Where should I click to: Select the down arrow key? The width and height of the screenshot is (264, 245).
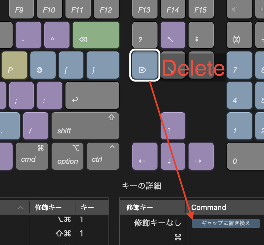click(x=173, y=156)
